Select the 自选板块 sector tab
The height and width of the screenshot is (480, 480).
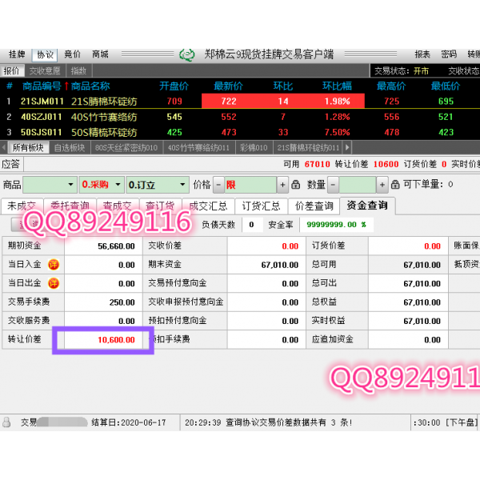70,148
